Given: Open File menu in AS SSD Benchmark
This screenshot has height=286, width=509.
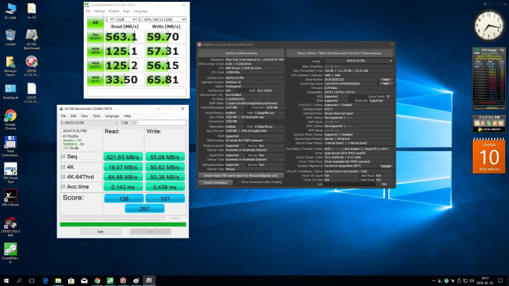Looking at the screenshot, I should pos(63,116).
